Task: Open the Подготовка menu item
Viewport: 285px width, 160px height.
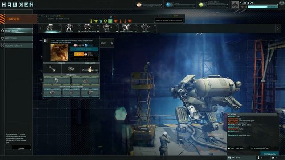Action: click(16, 31)
